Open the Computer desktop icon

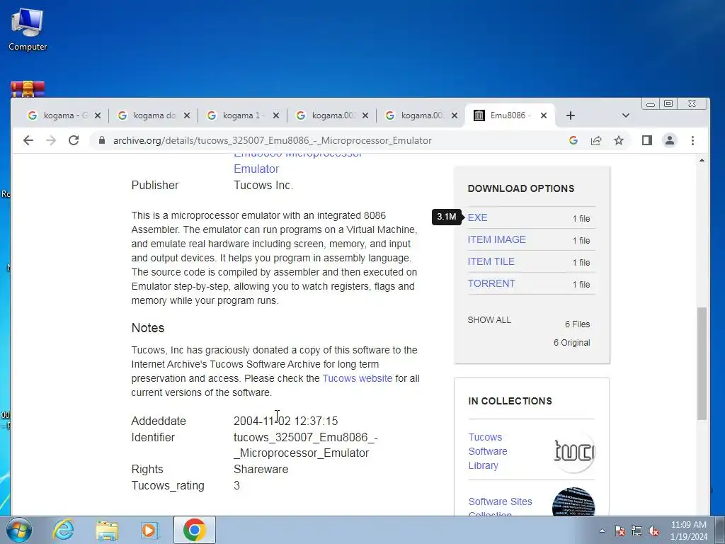28,29
